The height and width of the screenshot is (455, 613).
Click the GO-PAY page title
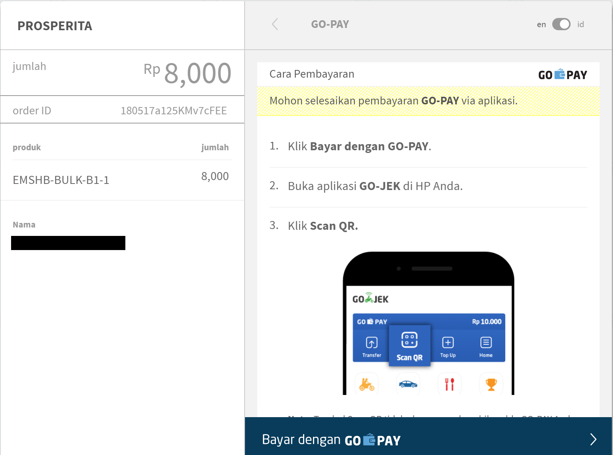point(330,24)
